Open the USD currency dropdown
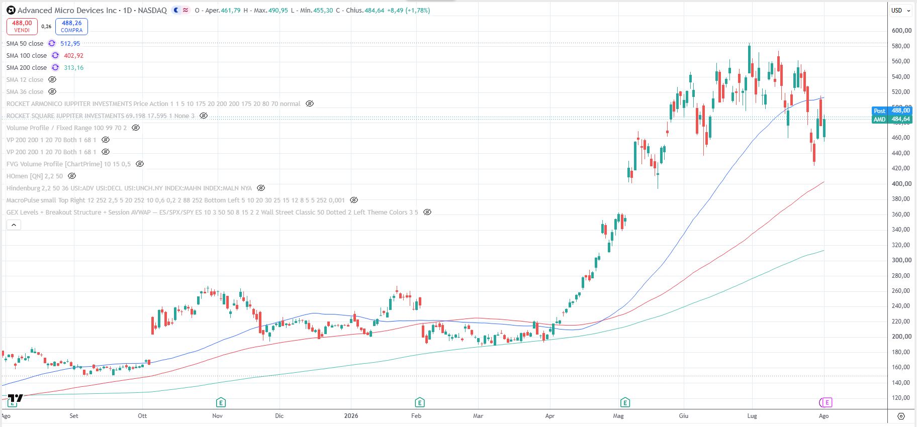 point(901,10)
